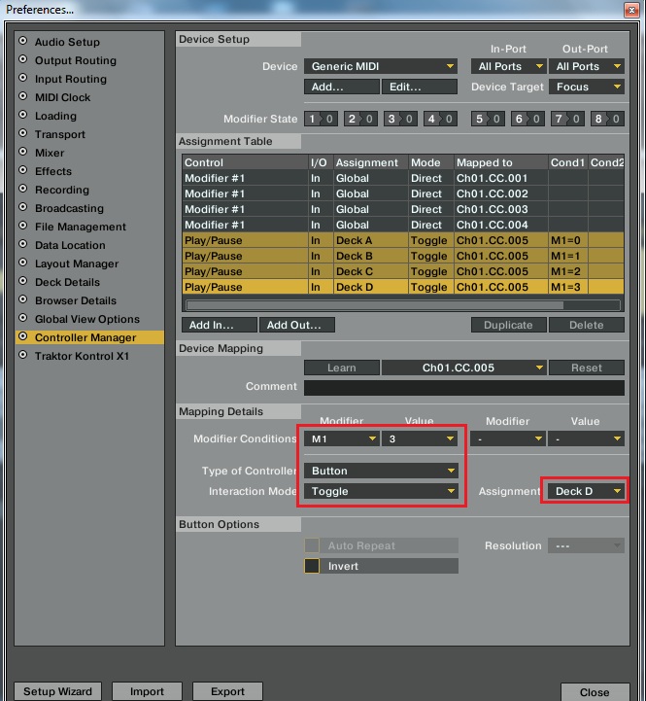Select the Mixer preferences entry

(x=50, y=153)
